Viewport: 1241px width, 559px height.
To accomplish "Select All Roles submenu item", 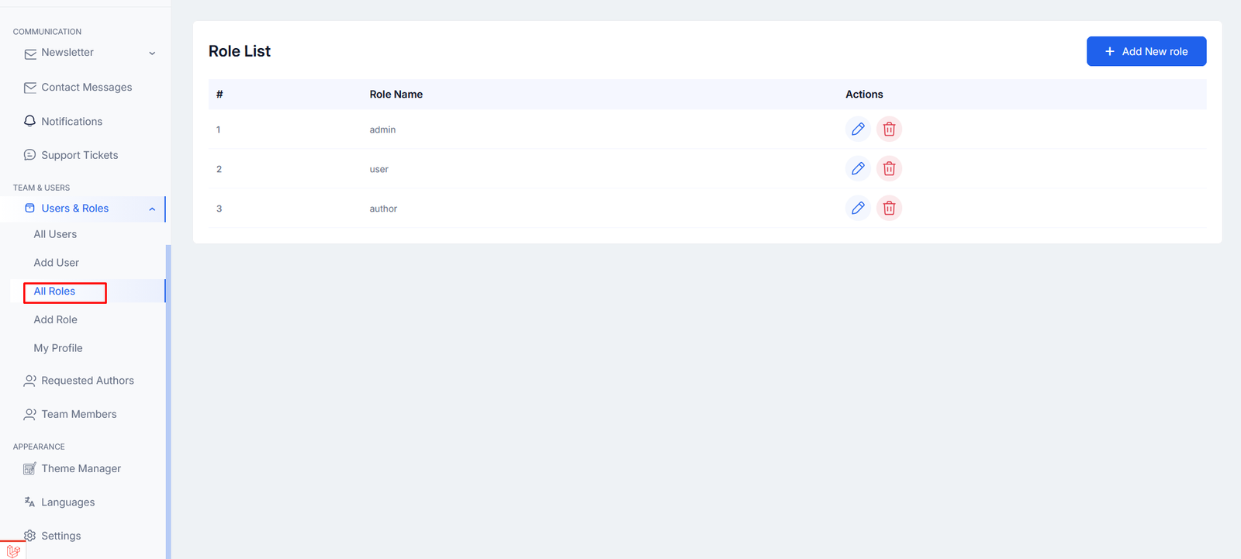I will pyautogui.click(x=54, y=291).
